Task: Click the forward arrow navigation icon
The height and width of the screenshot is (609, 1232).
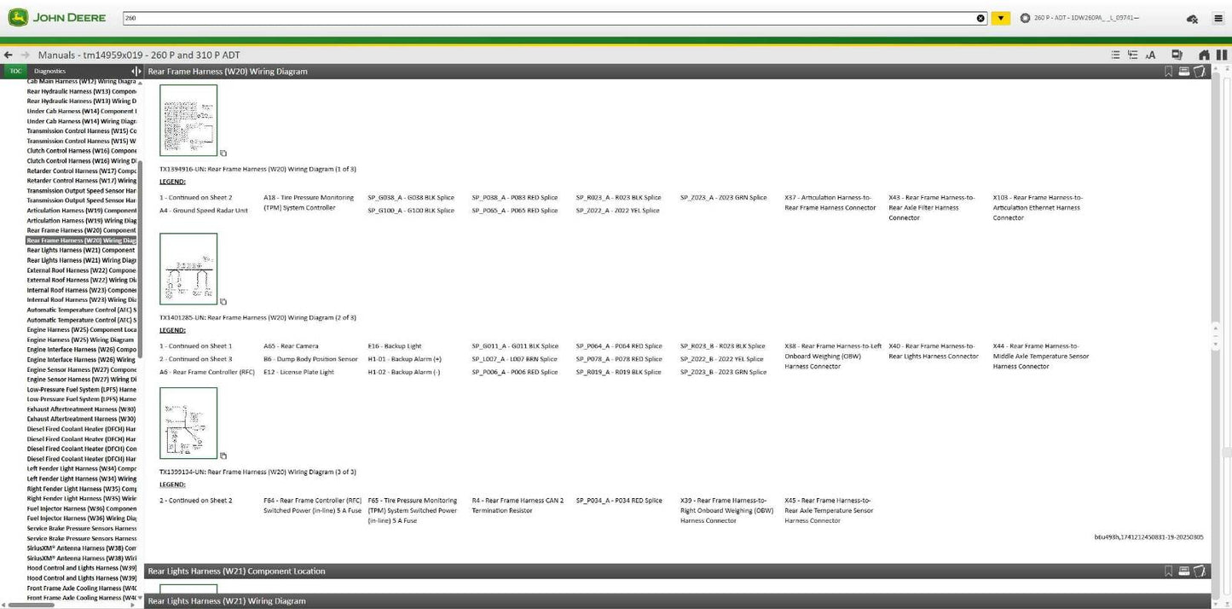Action: pyautogui.click(x=25, y=55)
